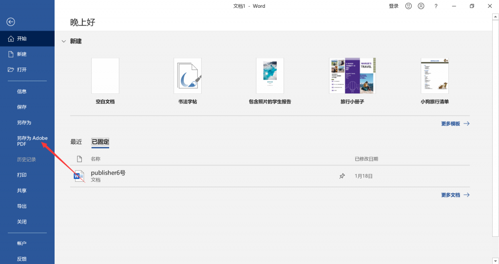The image size is (499, 264).
Task: Click the home icon labeled 开始
Action: (11, 39)
